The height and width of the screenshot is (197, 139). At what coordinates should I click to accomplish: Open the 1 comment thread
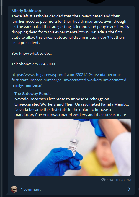pos(31,190)
